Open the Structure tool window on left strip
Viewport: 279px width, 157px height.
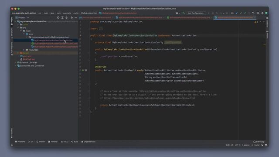point(12,33)
